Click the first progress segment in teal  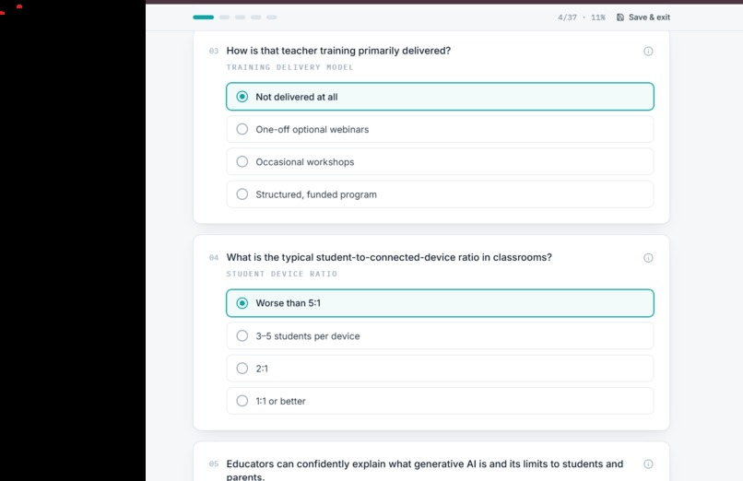204,17
